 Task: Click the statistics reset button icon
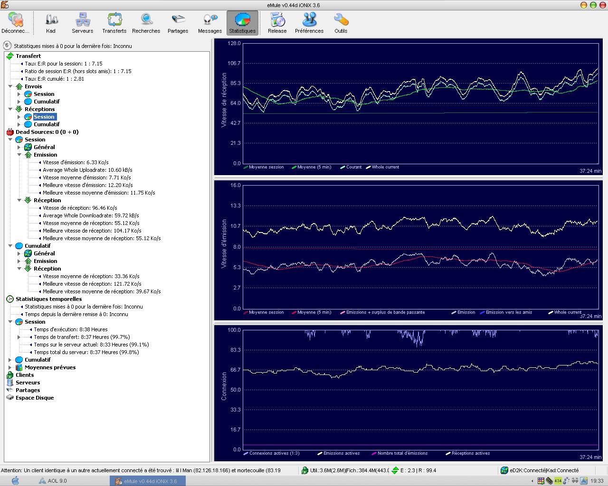pos(7,46)
